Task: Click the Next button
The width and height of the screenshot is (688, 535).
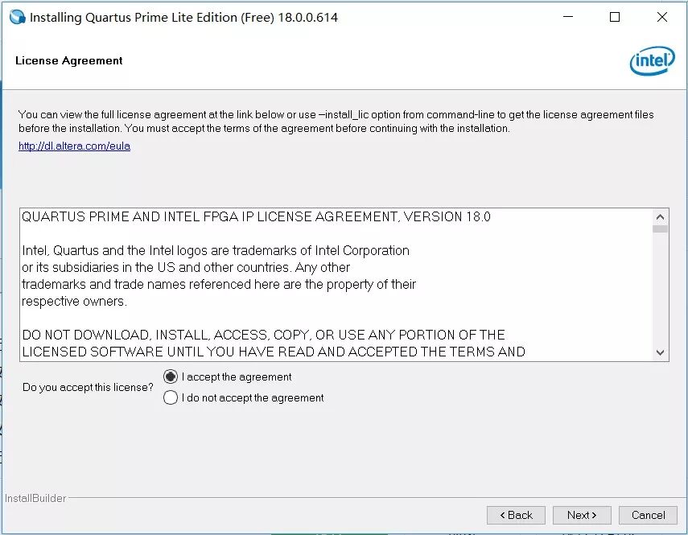Action: 582,515
